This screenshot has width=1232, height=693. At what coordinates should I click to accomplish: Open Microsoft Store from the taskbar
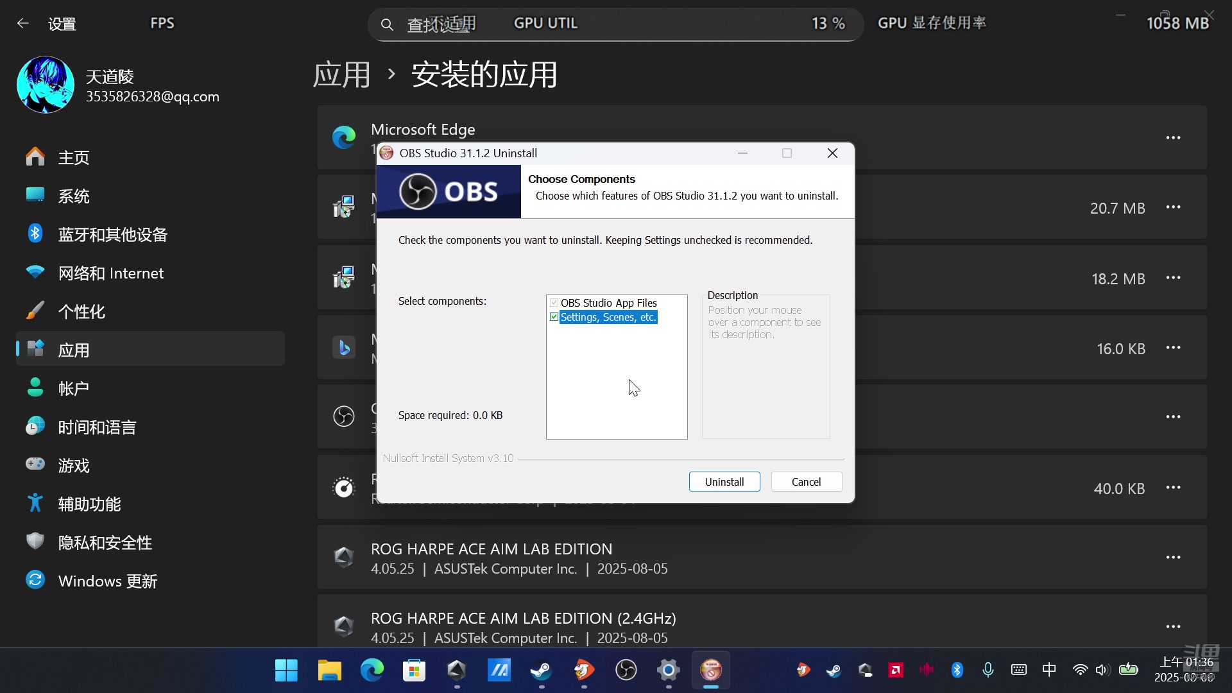coord(414,671)
